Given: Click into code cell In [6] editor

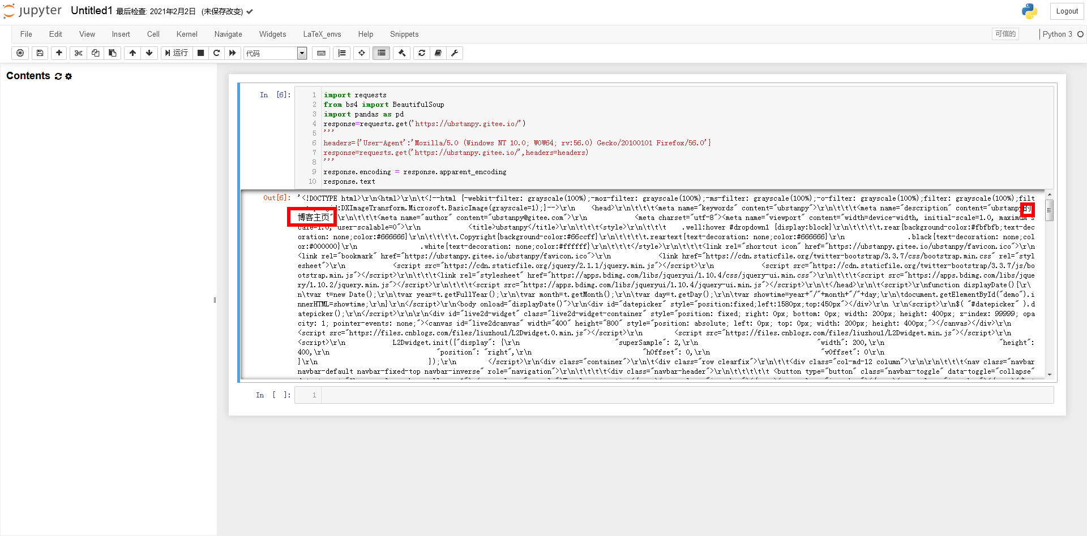Looking at the screenshot, I should click(x=687, y=138).
